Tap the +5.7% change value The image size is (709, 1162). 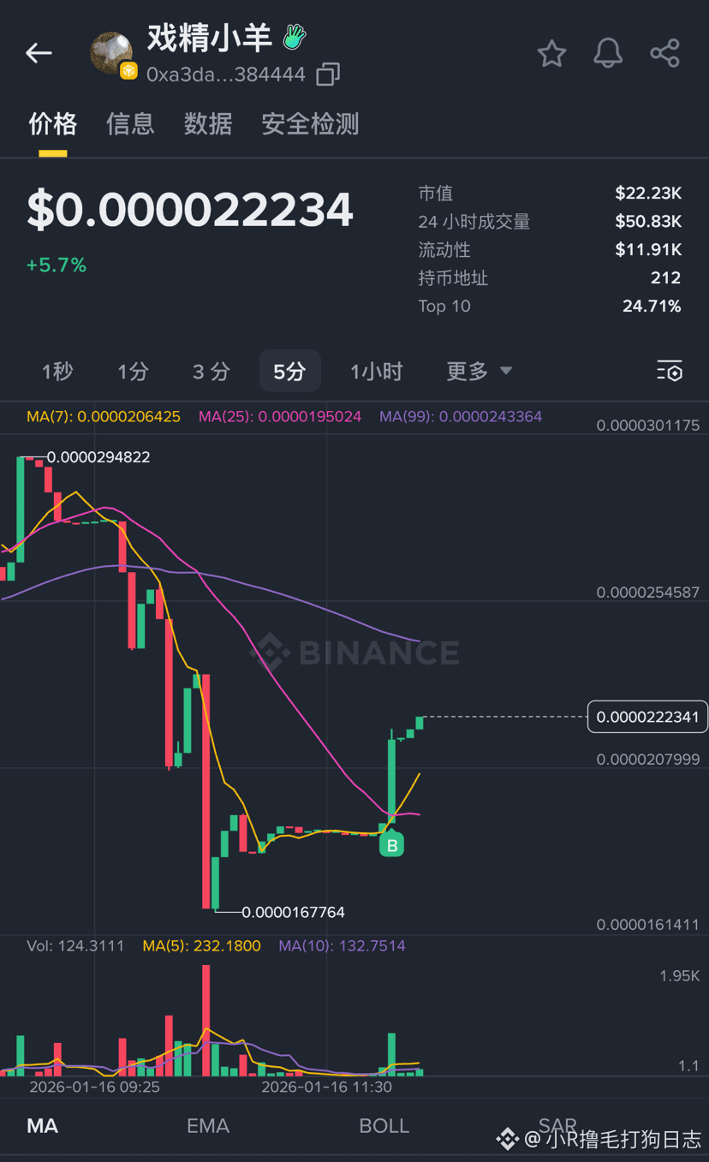(x=57, y=265)
